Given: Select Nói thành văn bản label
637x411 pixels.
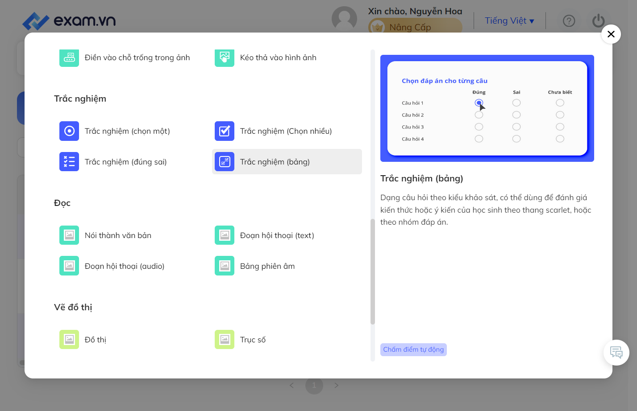Looking at the screenshot, I should click(x=118, y=235).
